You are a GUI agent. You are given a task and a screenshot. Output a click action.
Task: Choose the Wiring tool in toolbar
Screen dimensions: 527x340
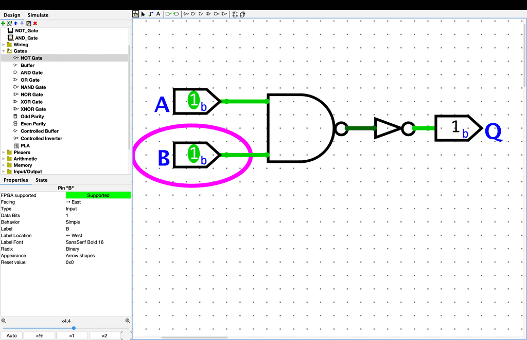point(151,14)
